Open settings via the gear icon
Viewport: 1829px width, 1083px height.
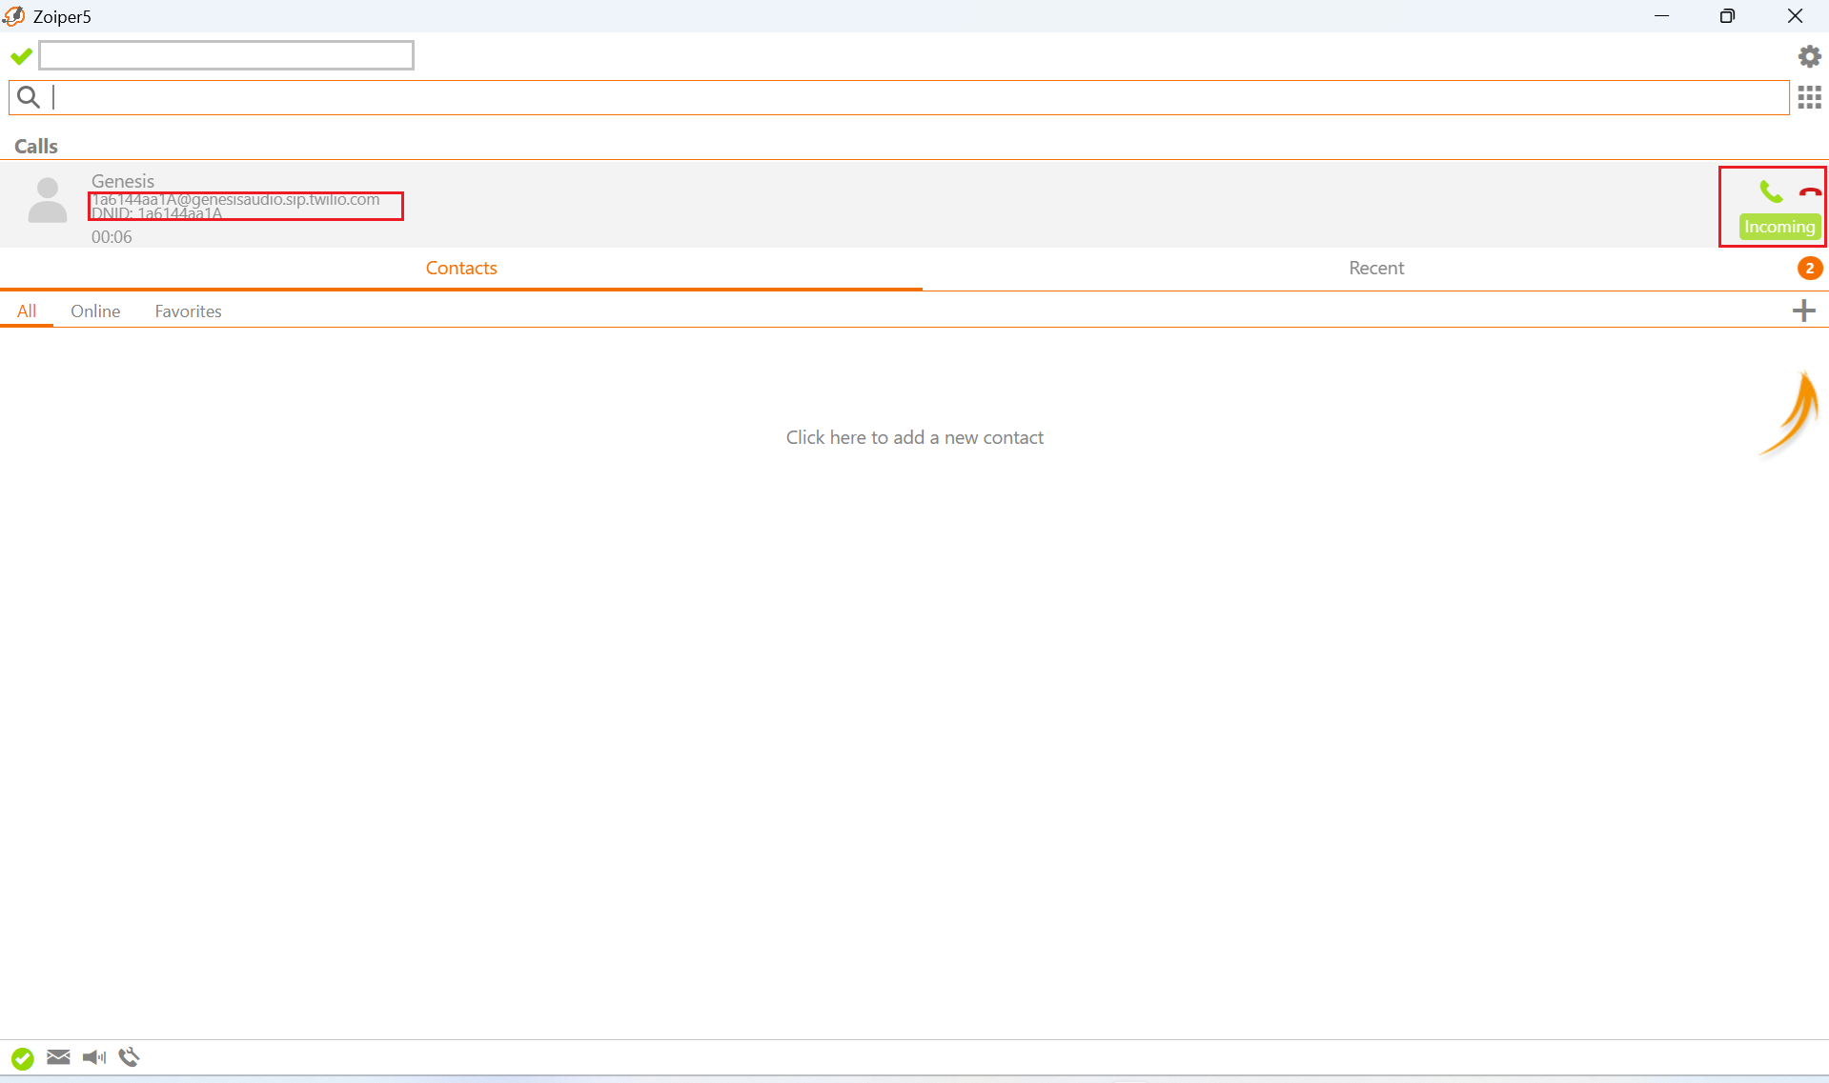coord(1809,56)
